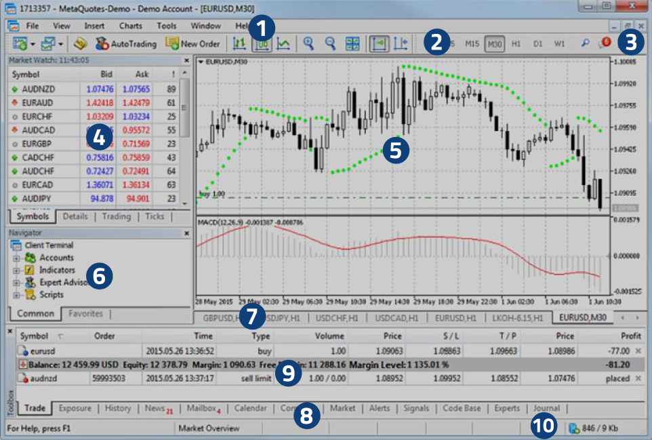Expand the Indicators node in Navigator
The width and height of the screenshot is (652, 440).
click(16, 271)
